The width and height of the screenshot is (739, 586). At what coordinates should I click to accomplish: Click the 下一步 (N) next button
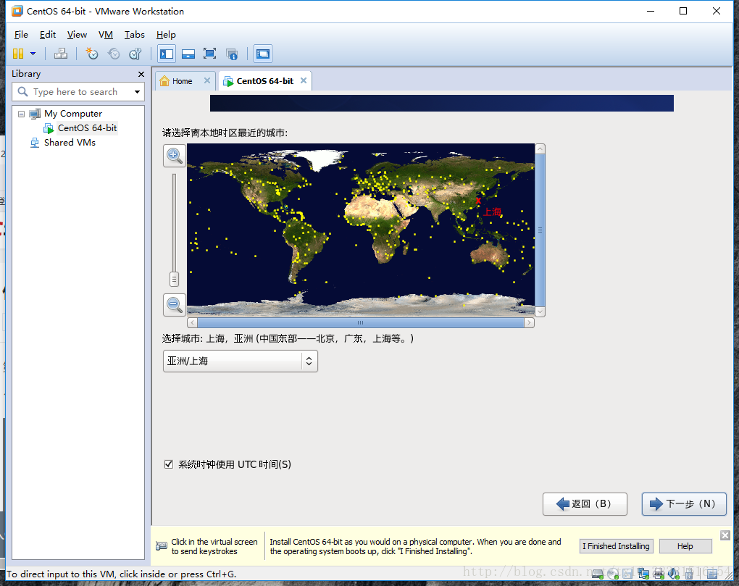pyautogui.click(x=684, y=504)
